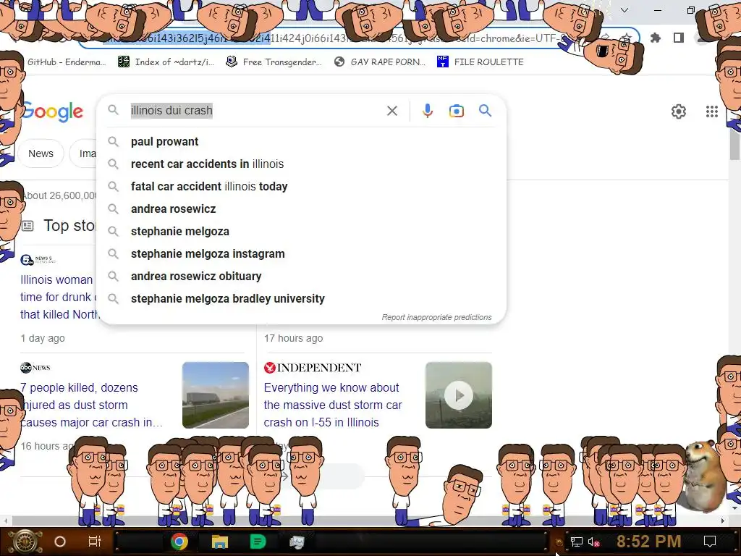Open the Windows Start button
This screenshot has height=556, width=741.
(x=26, y=542)
